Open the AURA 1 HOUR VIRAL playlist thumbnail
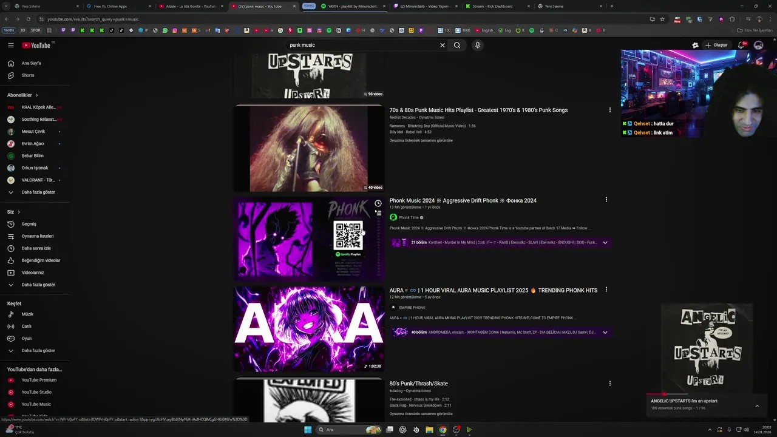This screenshot has height=437, width=777. [x=310, y=328]
